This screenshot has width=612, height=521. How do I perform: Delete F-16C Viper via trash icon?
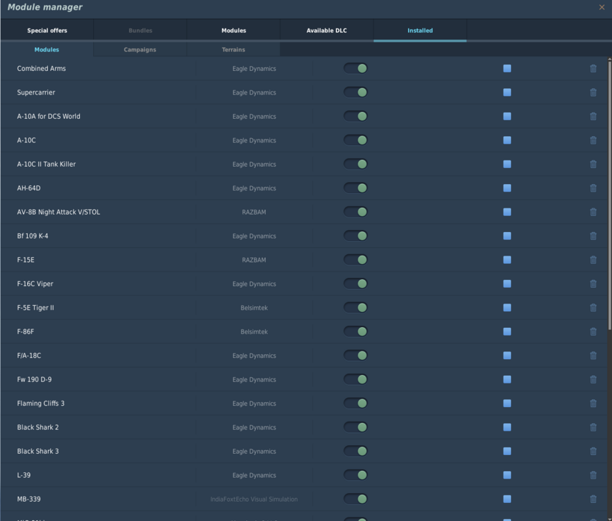click(593, 284)
